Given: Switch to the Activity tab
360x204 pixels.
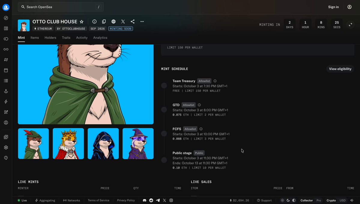Looking at the screenshot, I should [82, 38].
